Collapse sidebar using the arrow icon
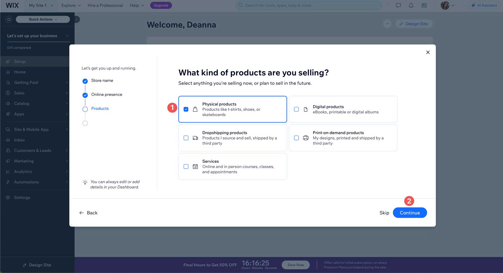Screen dimensions: 503x273 pyautogui.click(x=77, y=19)
